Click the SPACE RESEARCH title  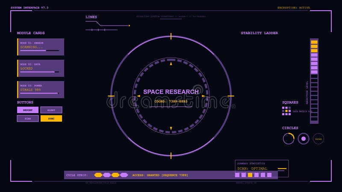tap(171, 92)
